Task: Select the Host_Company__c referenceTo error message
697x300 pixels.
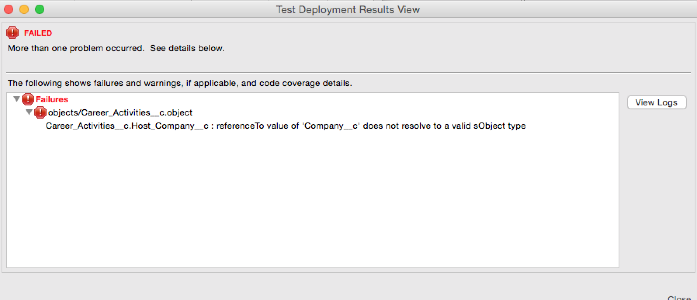Action: point(285,126)
